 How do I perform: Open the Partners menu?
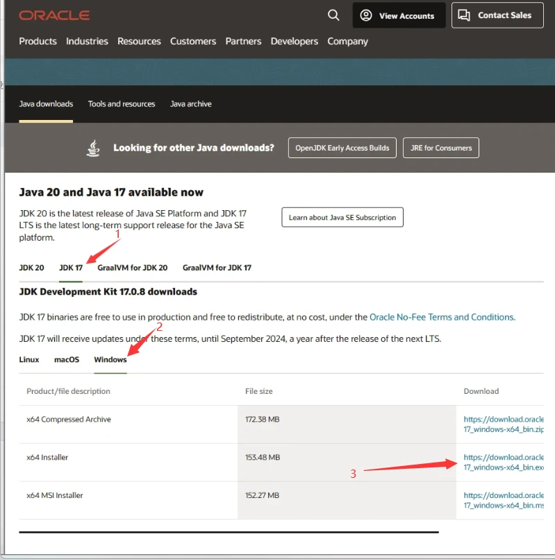pyautogui.click(x=243, y=42)
